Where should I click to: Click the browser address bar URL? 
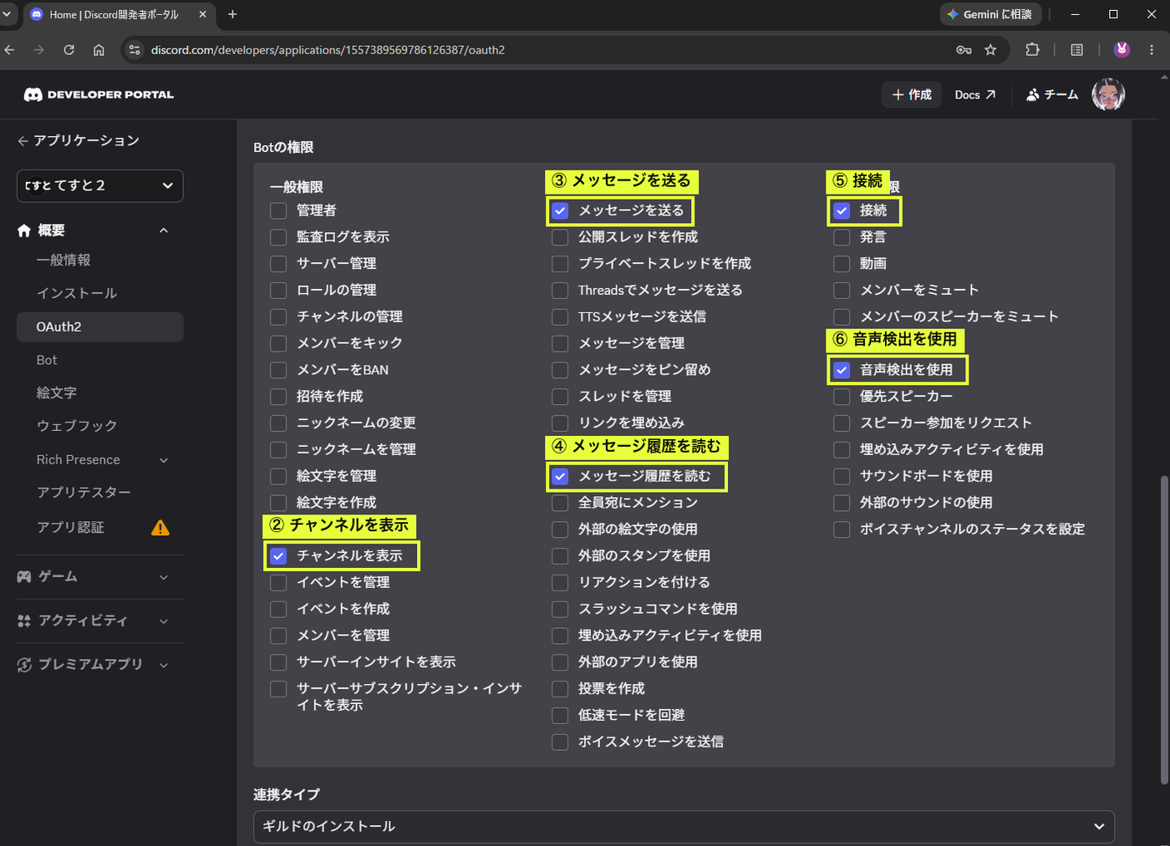pos(328,50)
